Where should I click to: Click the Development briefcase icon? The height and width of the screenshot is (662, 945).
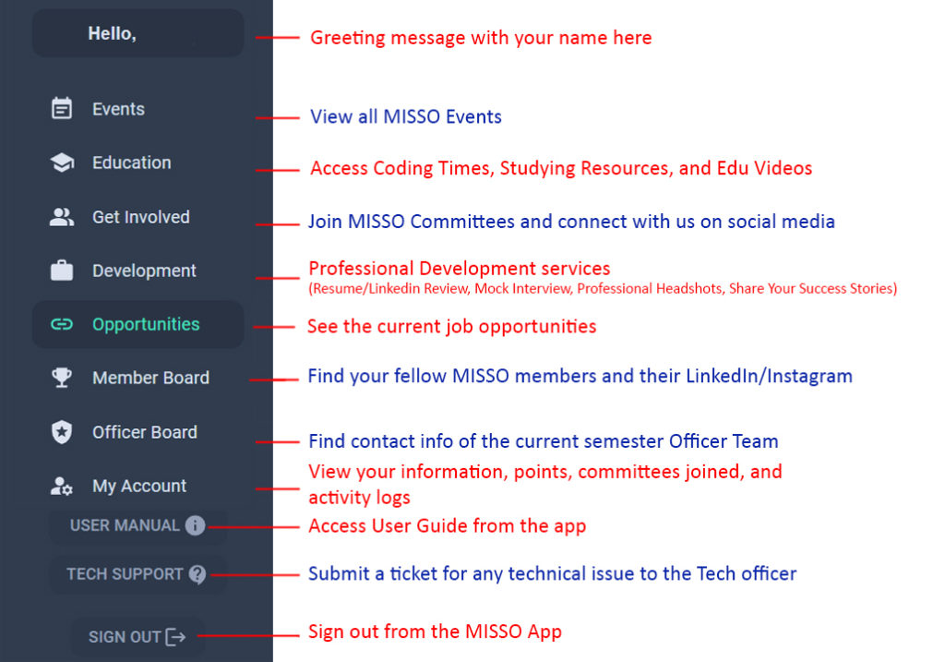click(62, 271)
